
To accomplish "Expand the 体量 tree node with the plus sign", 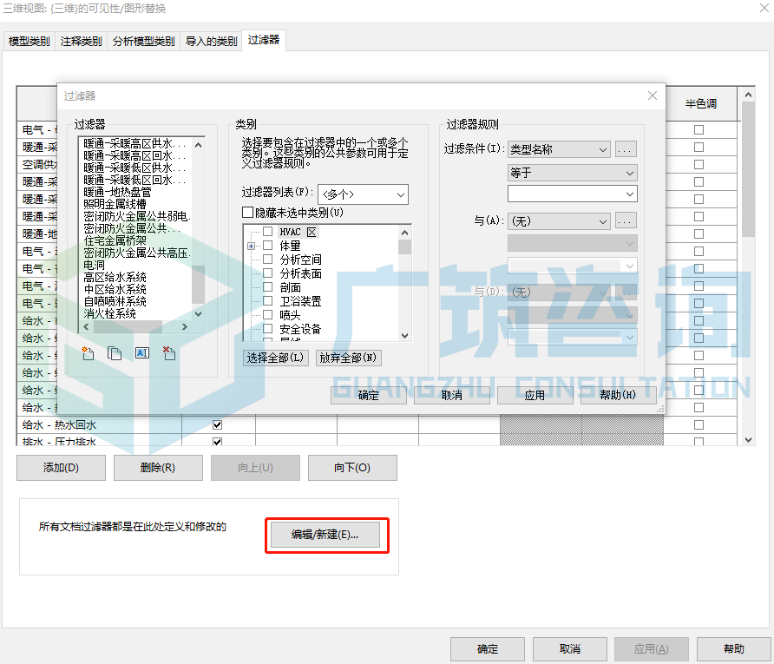I will pyautogui.click(x=251, y=247).
